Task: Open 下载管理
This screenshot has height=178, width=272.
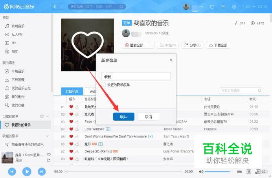Action: [15, 80]
